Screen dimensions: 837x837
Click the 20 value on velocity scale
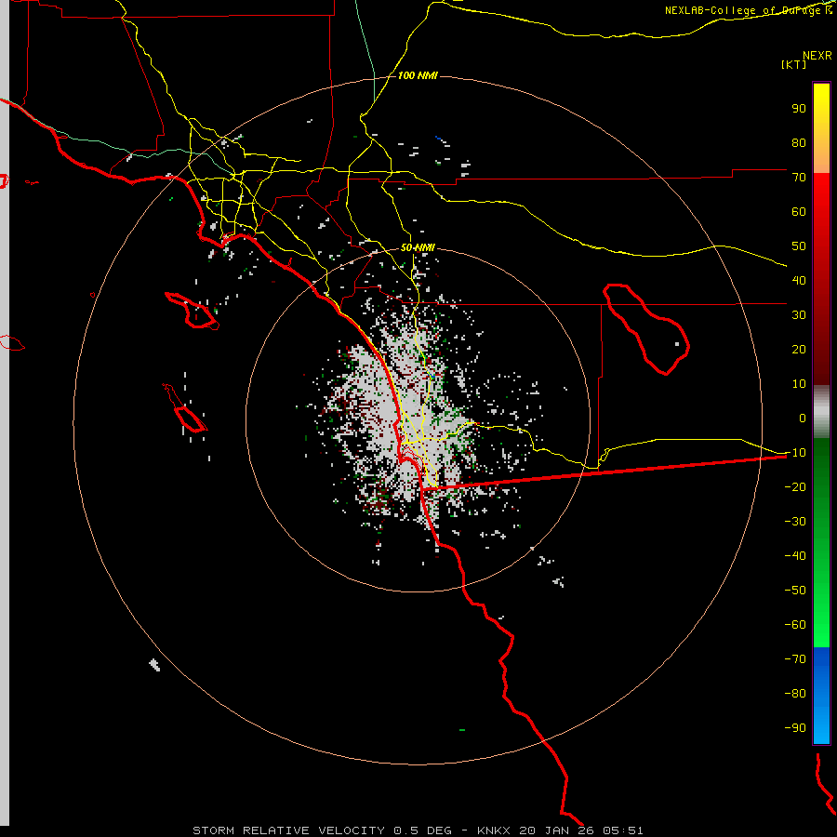pyautogui.click(x=799, y=349)
